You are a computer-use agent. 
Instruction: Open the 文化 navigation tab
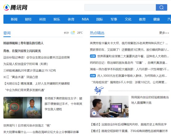click(128, 19)
